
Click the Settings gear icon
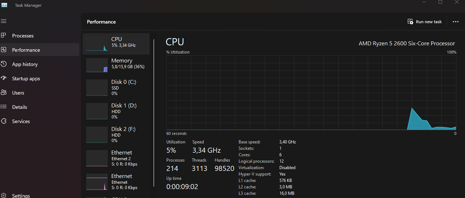(4, 196)
